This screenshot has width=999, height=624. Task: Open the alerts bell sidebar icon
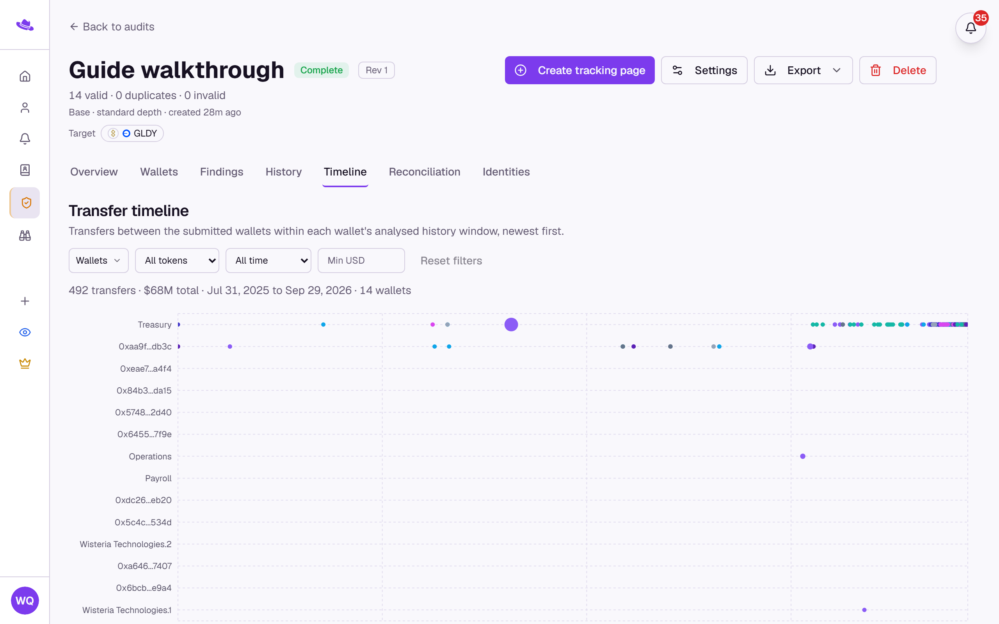coord(25,139)
